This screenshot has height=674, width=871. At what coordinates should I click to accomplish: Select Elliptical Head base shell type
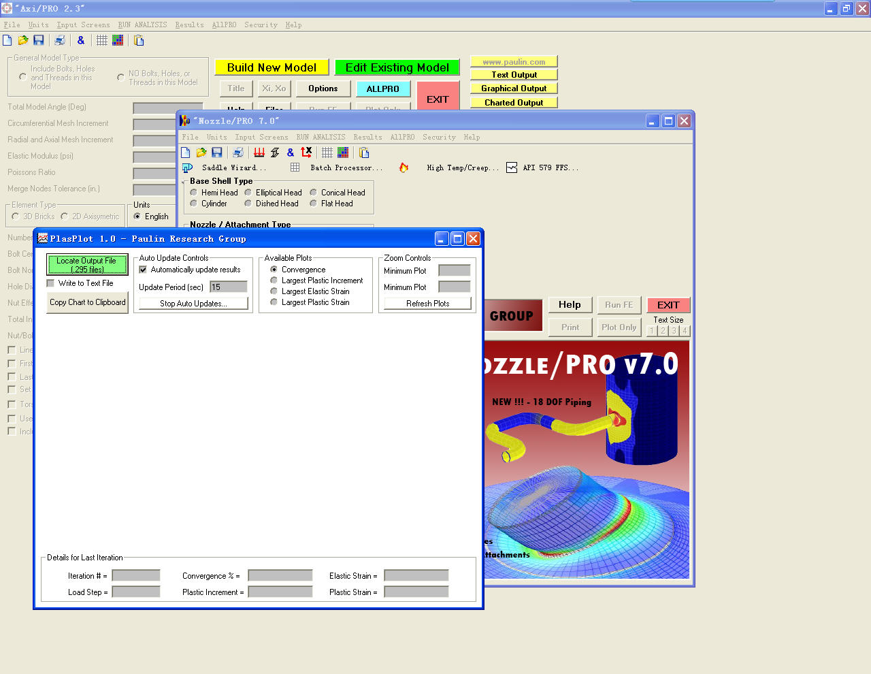248,193
